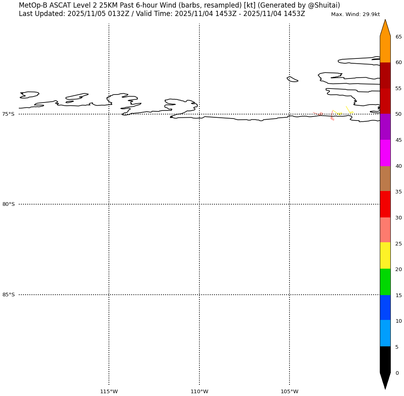This screenshot has height=396, width=404.
Task: Click the black arrow below the colorbar
Action: click(x=385, y=380)
